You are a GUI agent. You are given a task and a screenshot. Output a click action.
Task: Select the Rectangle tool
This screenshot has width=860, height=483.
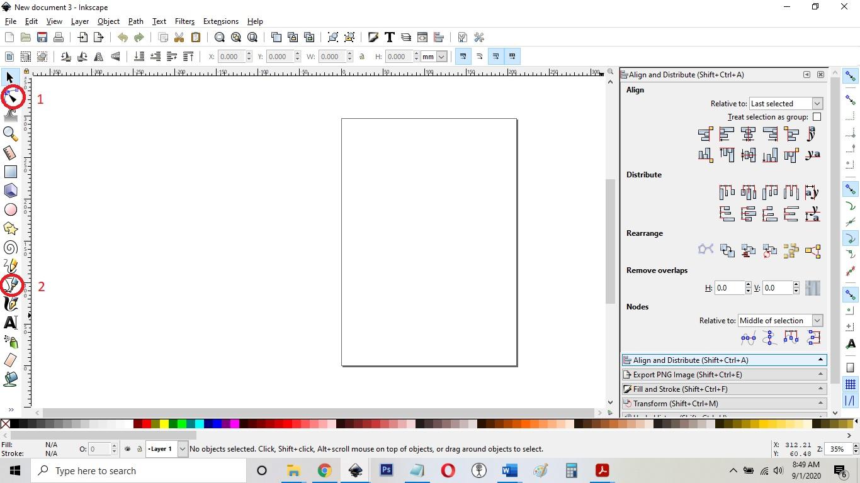click(10, 171)
